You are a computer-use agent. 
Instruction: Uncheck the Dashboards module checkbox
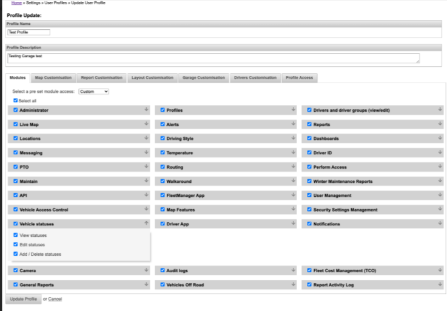tap(309, 138)
